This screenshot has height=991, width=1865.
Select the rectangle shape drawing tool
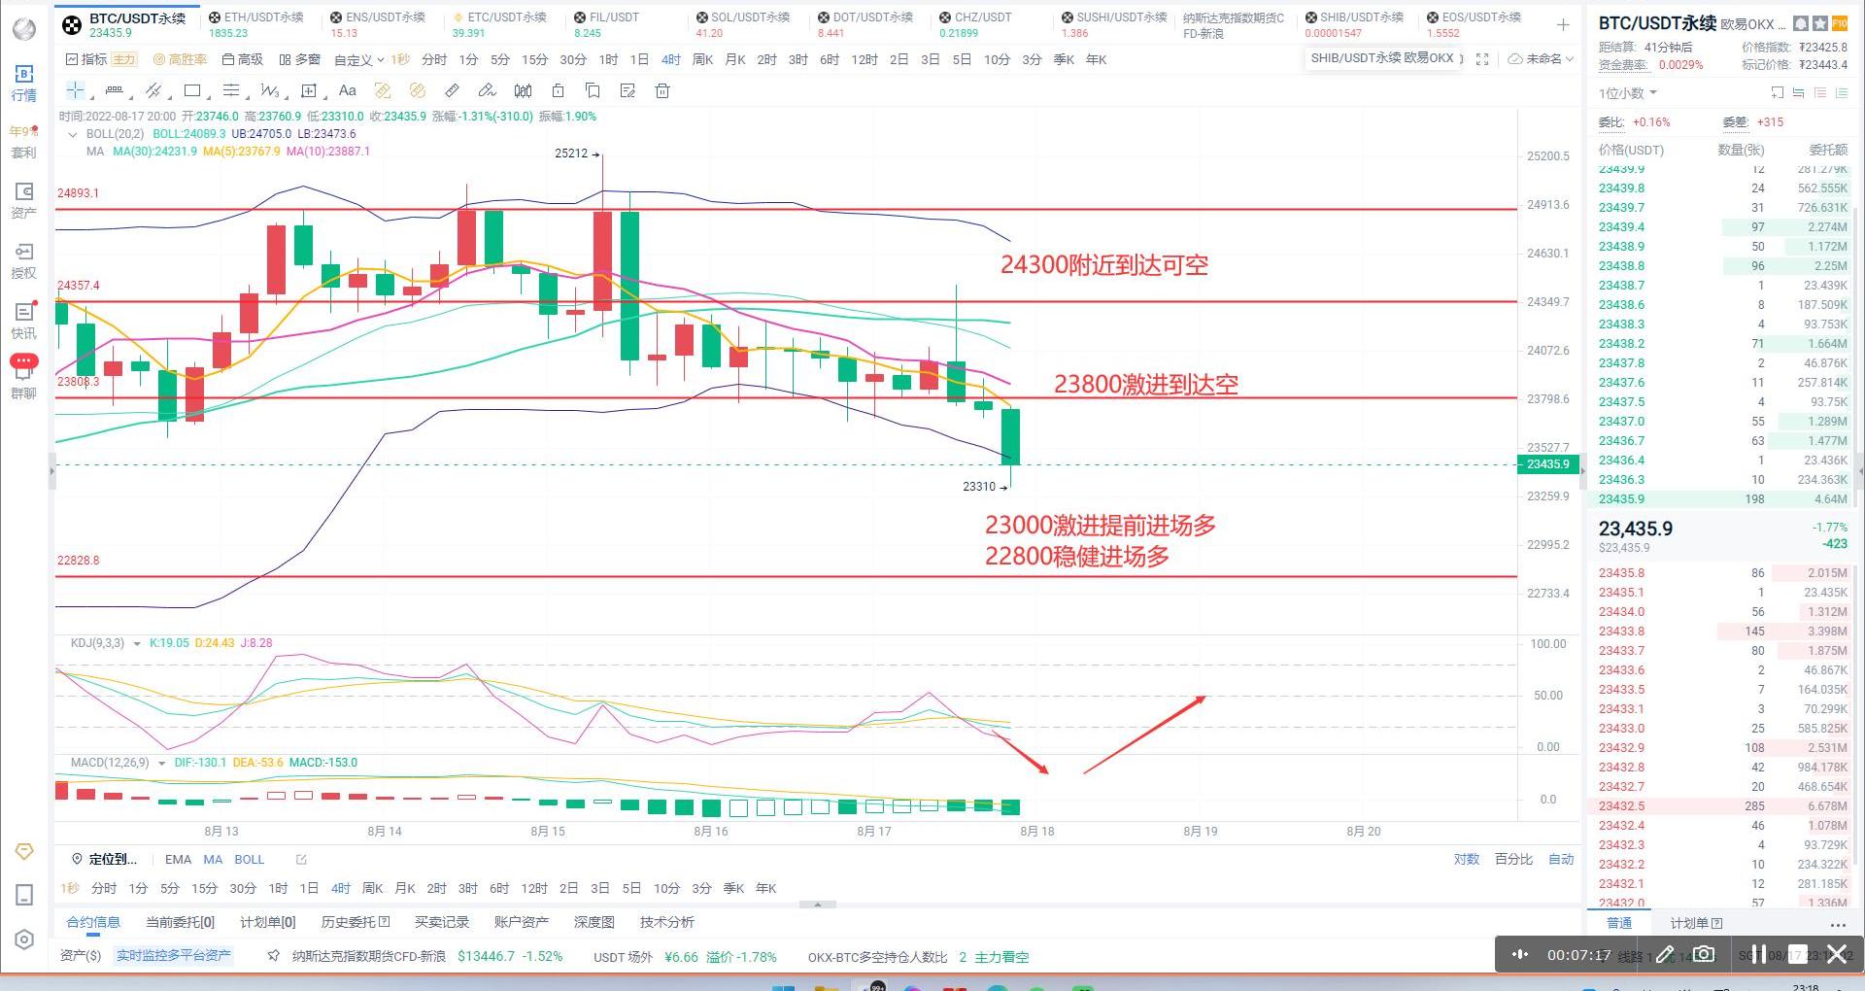click(192, 91)
